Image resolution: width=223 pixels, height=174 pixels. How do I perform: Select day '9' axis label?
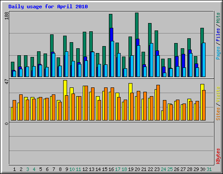coord(67,169)
